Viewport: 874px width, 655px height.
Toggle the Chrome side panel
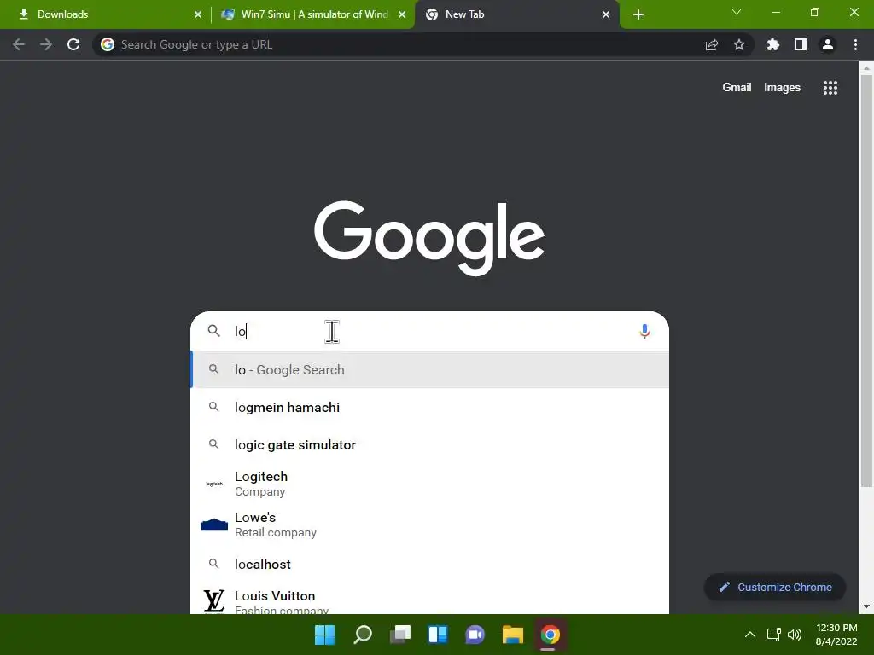[801, 44]
